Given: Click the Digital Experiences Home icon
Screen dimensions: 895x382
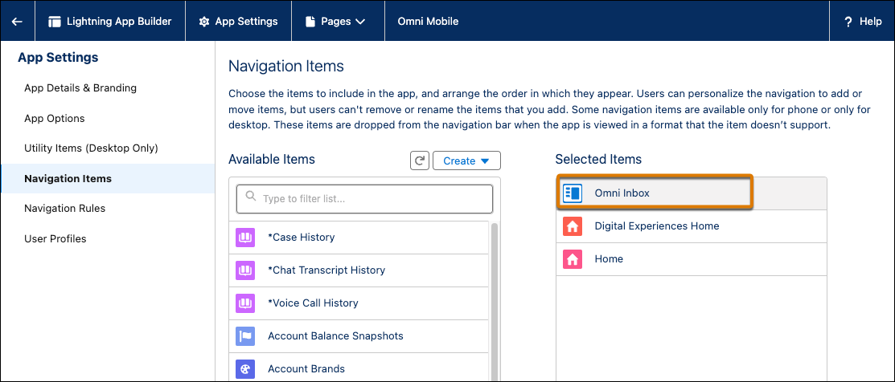Looking at the screenshot, I should pos(572,226).
